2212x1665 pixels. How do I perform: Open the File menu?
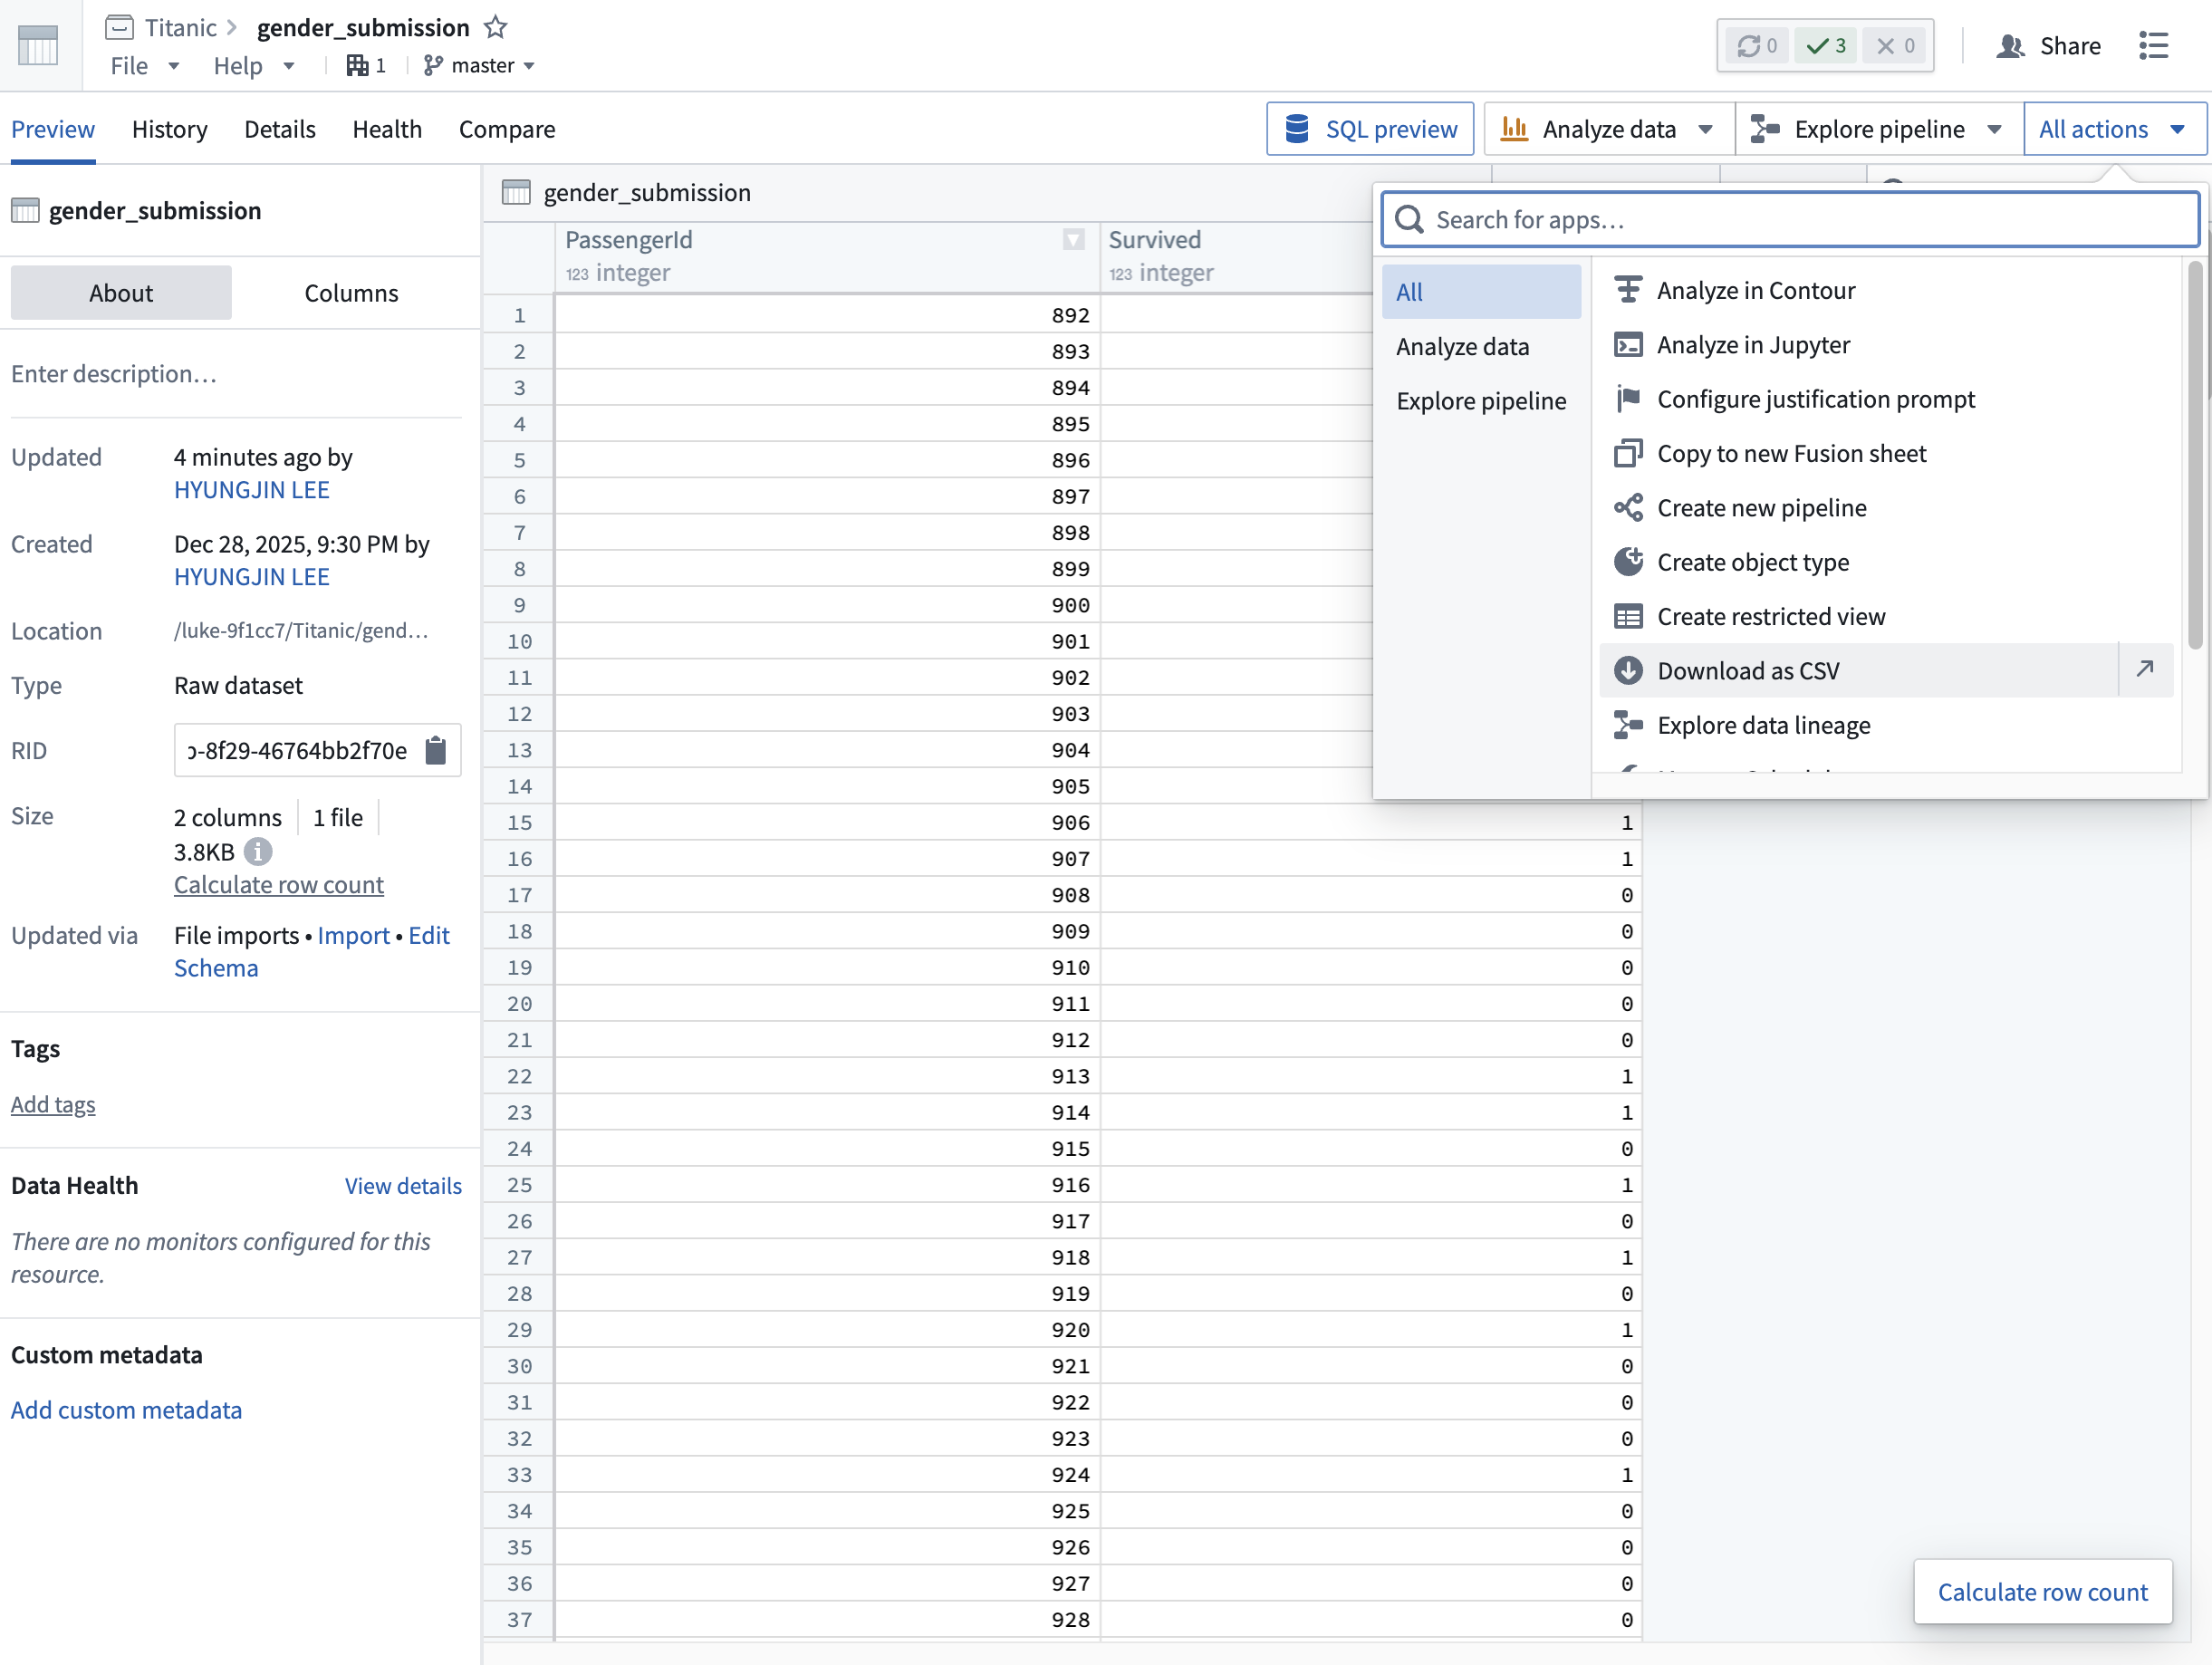[144, 66]
